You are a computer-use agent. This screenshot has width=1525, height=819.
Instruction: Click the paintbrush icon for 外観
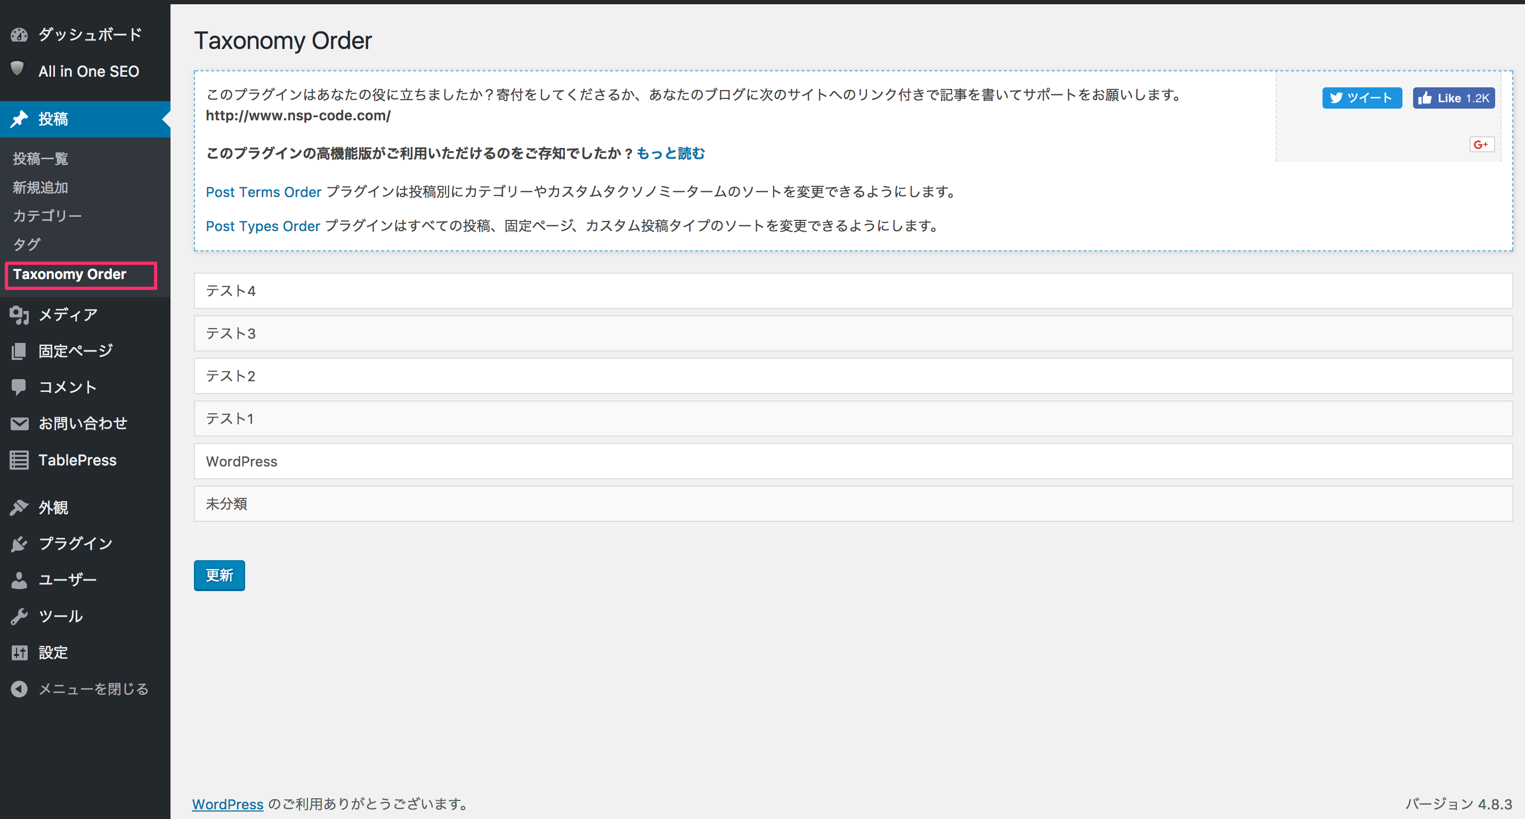point(19,507)
